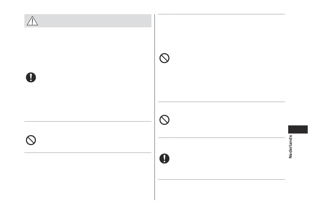Viewport: 309px width, 221px height.
Task: Click the prohibition icon in the left column
Action: [x=31, y=140]
